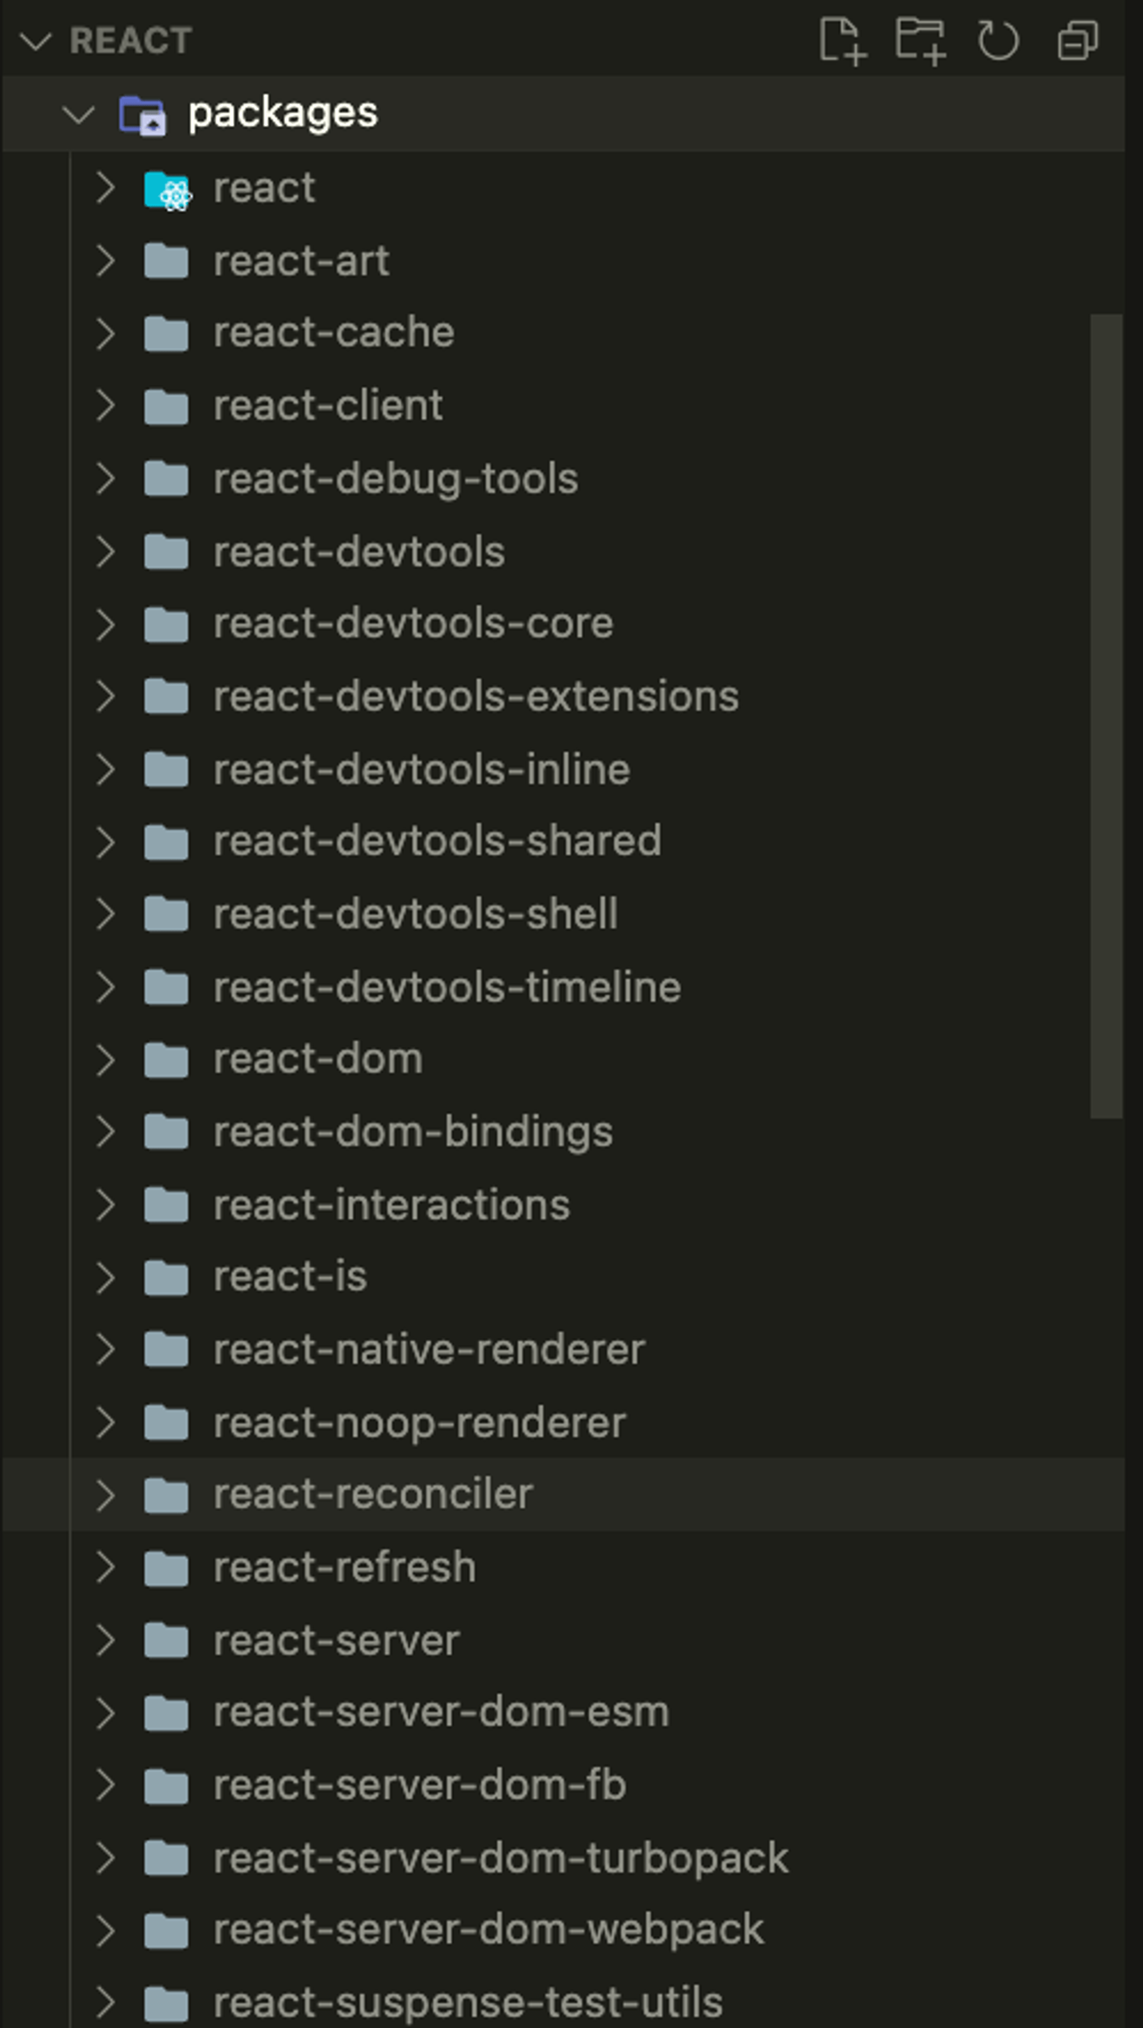Click the React-logo folder icon
Viewport: 1143px width, 2028px height.
(x=167, y=190)
